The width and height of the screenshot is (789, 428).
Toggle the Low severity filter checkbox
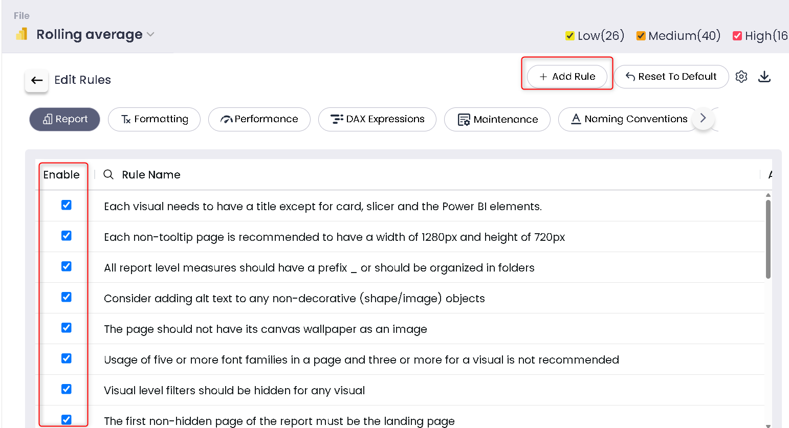tap(569, 36)
